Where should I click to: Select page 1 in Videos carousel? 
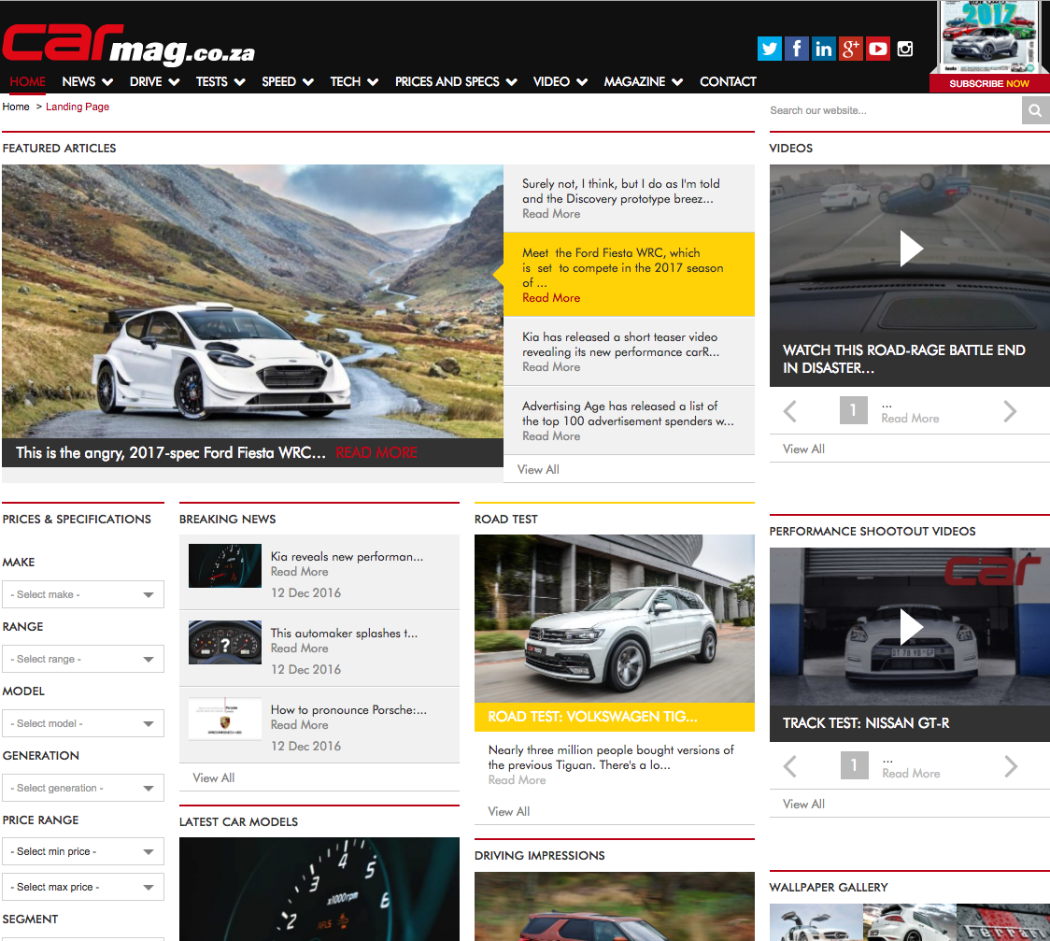pyautogui.click(x=853, y=410)
